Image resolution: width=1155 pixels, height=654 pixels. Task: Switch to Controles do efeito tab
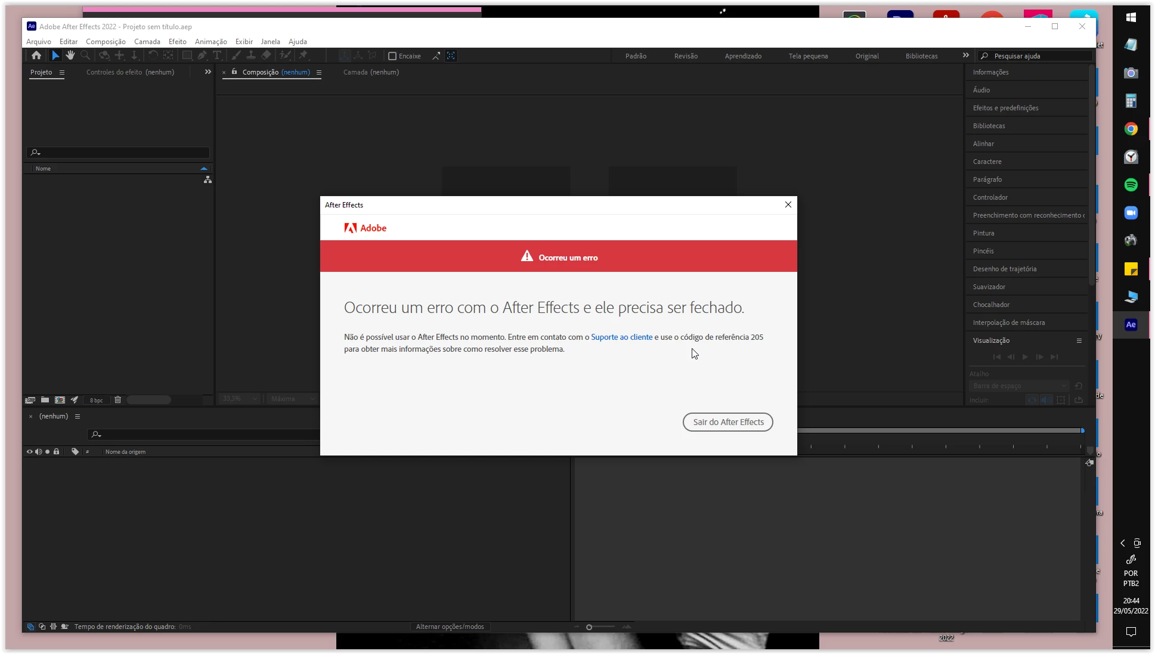tap(130, 72)
